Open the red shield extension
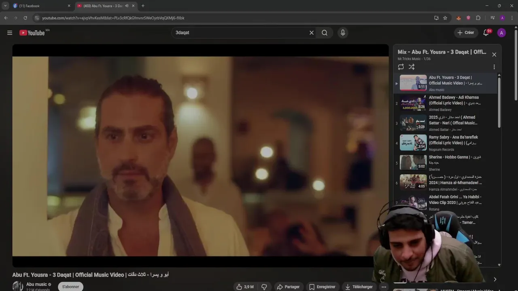 coord(468,18)
